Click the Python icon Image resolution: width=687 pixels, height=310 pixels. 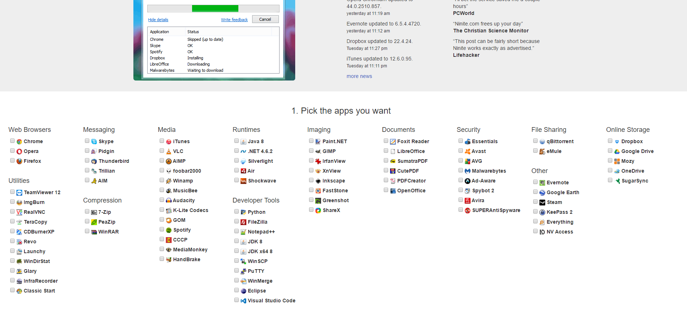(243, 212)
